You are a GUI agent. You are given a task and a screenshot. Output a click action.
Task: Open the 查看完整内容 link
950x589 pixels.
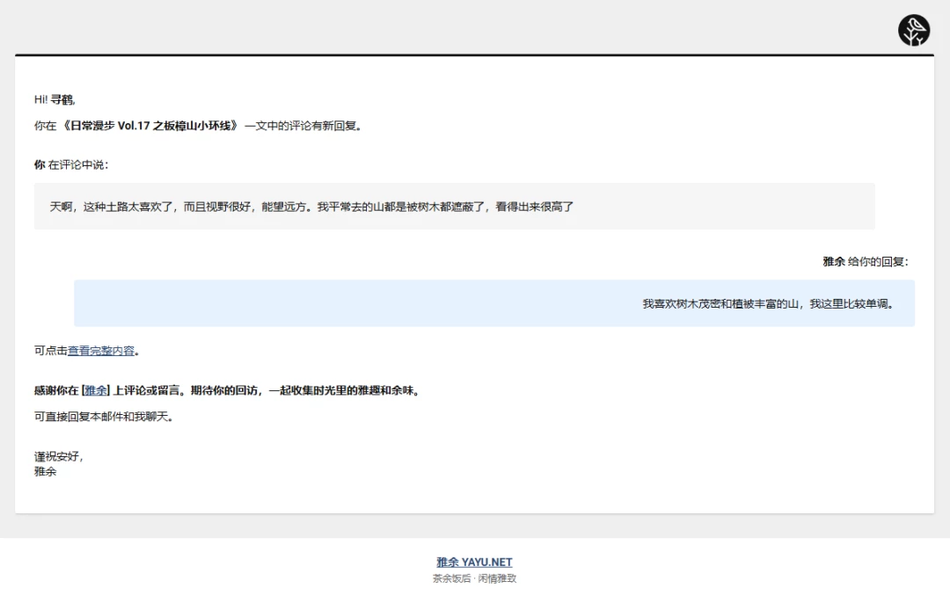coord(101,351)
